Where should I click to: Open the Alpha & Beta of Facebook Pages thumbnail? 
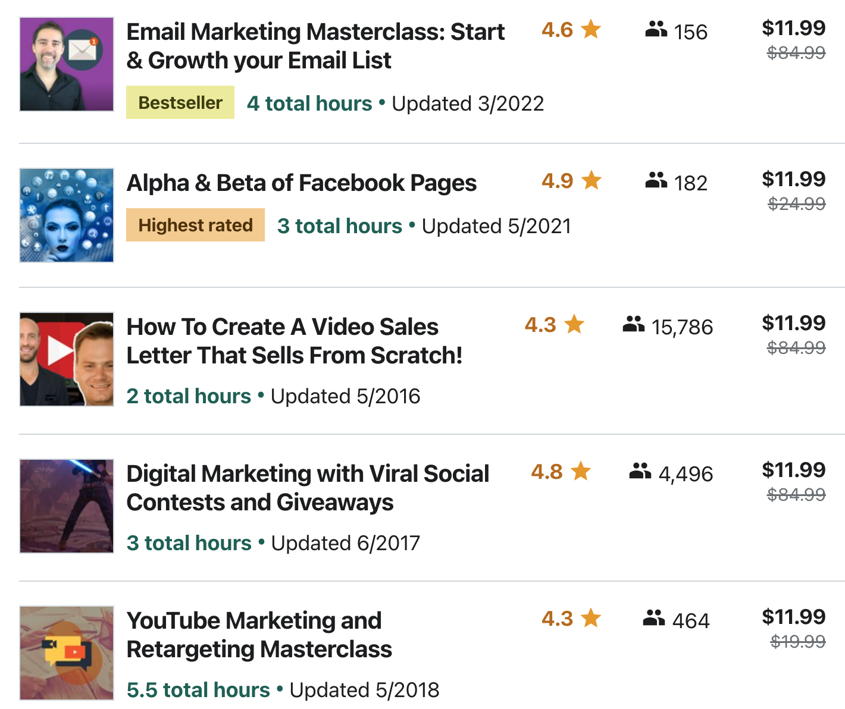click(67, 215)
